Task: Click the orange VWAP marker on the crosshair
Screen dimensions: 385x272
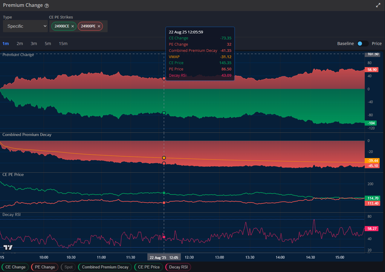Action: 164,158
